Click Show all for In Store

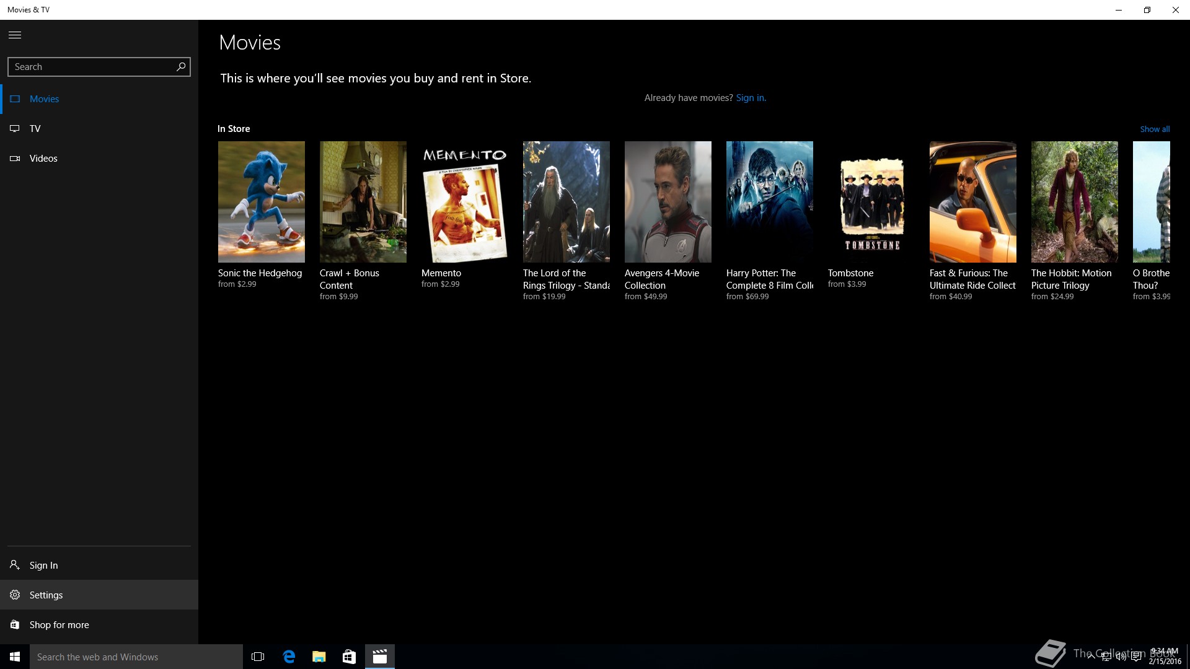[1155, 129]
